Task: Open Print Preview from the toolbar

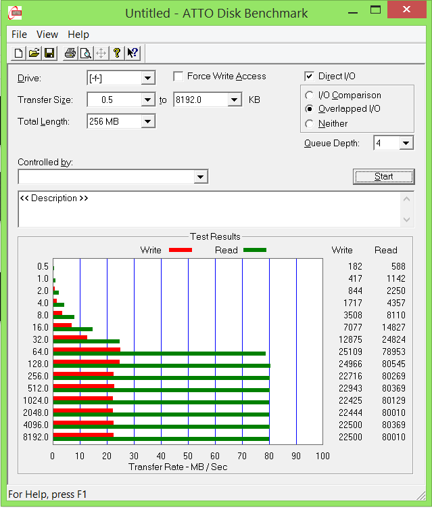Action: point(85,53)
